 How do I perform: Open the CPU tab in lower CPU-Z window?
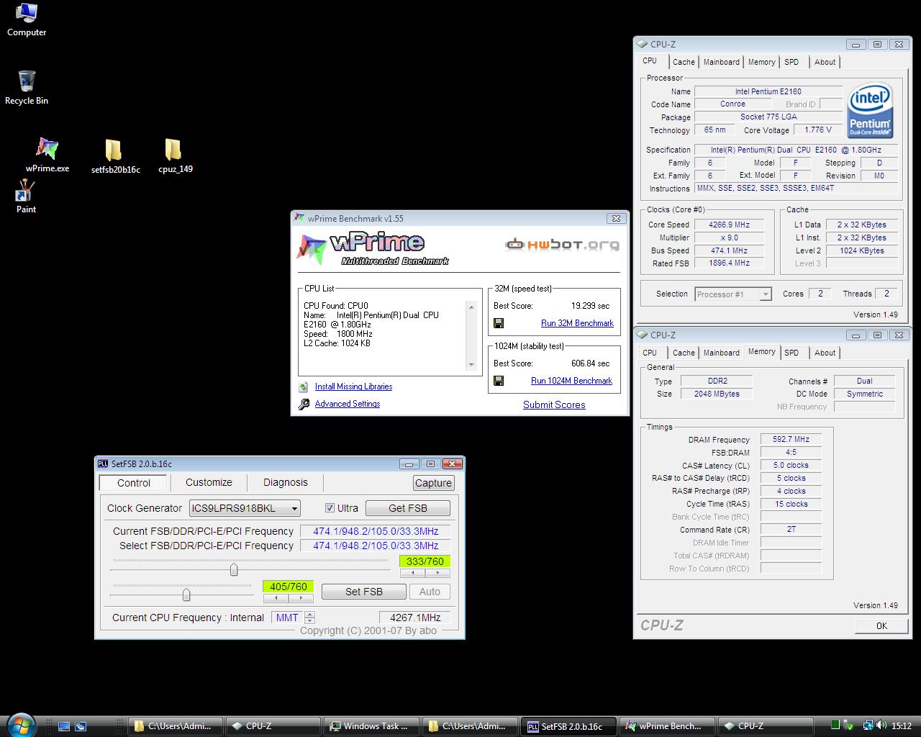click(x=650, y=353)
